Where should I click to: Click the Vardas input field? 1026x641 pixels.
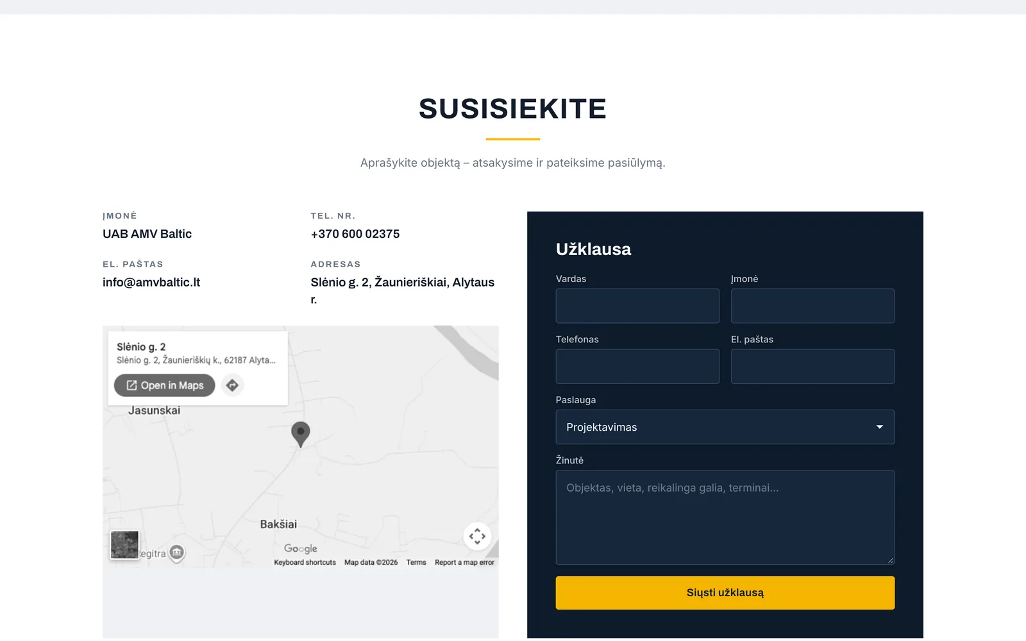637,306
